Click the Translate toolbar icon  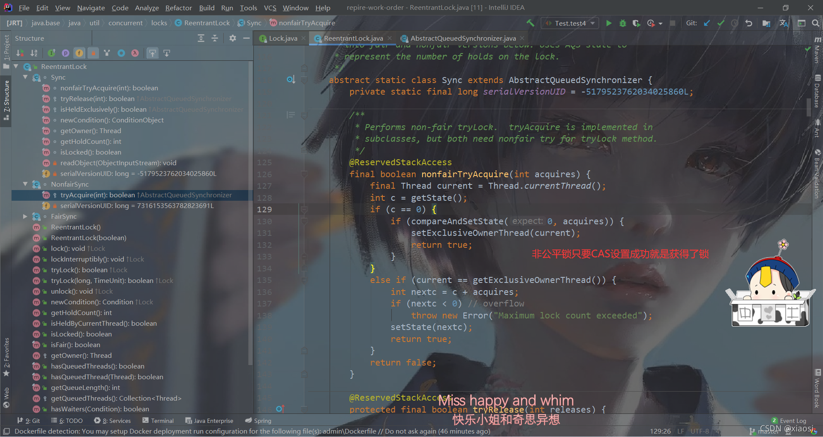coord(784,23)
